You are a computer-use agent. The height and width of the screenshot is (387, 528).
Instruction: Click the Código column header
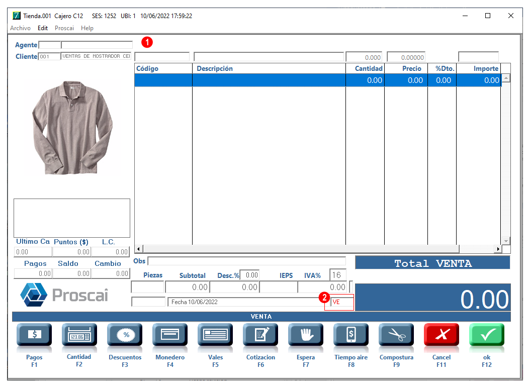(163, 68)
